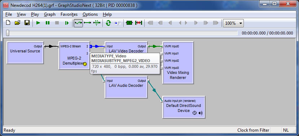The image size is (299, 136).
Task: Click the double-bar seek backward icon
Action: [160, 23]
